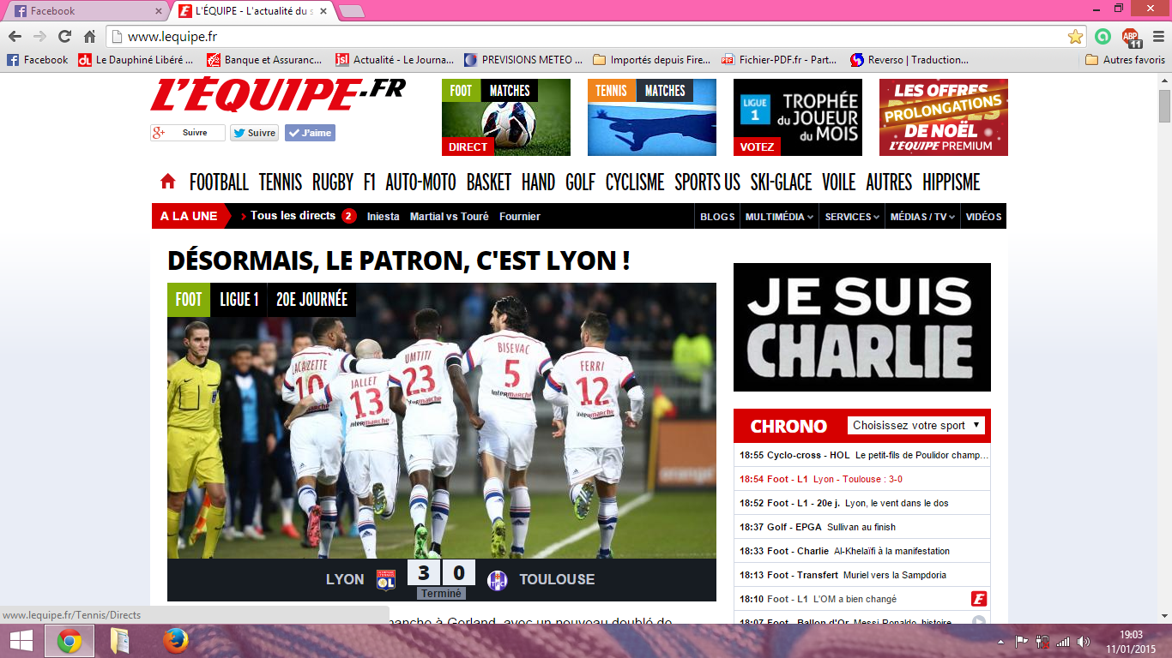Expand the MULTIMÉDIA menu
The height and width of the screenshot is (658, 1172).
(x=779, y=217)
